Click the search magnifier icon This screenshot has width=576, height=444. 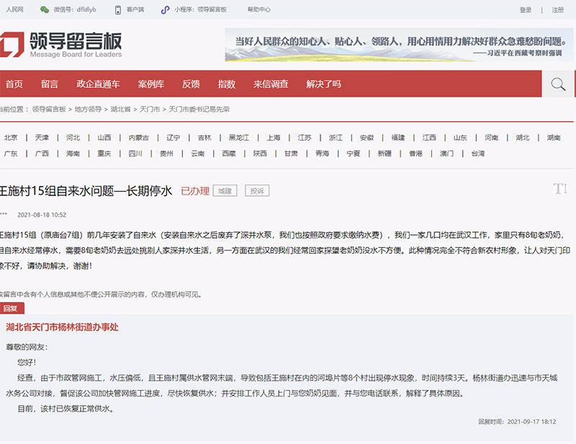[x=557, y=84]
